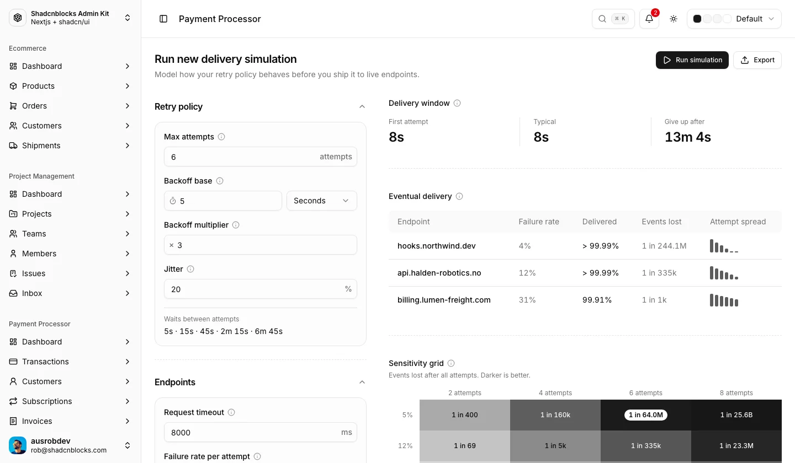Open the Seconds unit dropdown

point(322,201)
